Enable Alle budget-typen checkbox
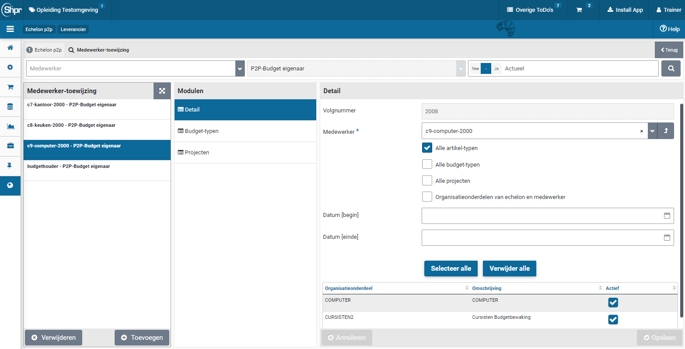This screenshot has width=685, height=349. pos(427,164)
